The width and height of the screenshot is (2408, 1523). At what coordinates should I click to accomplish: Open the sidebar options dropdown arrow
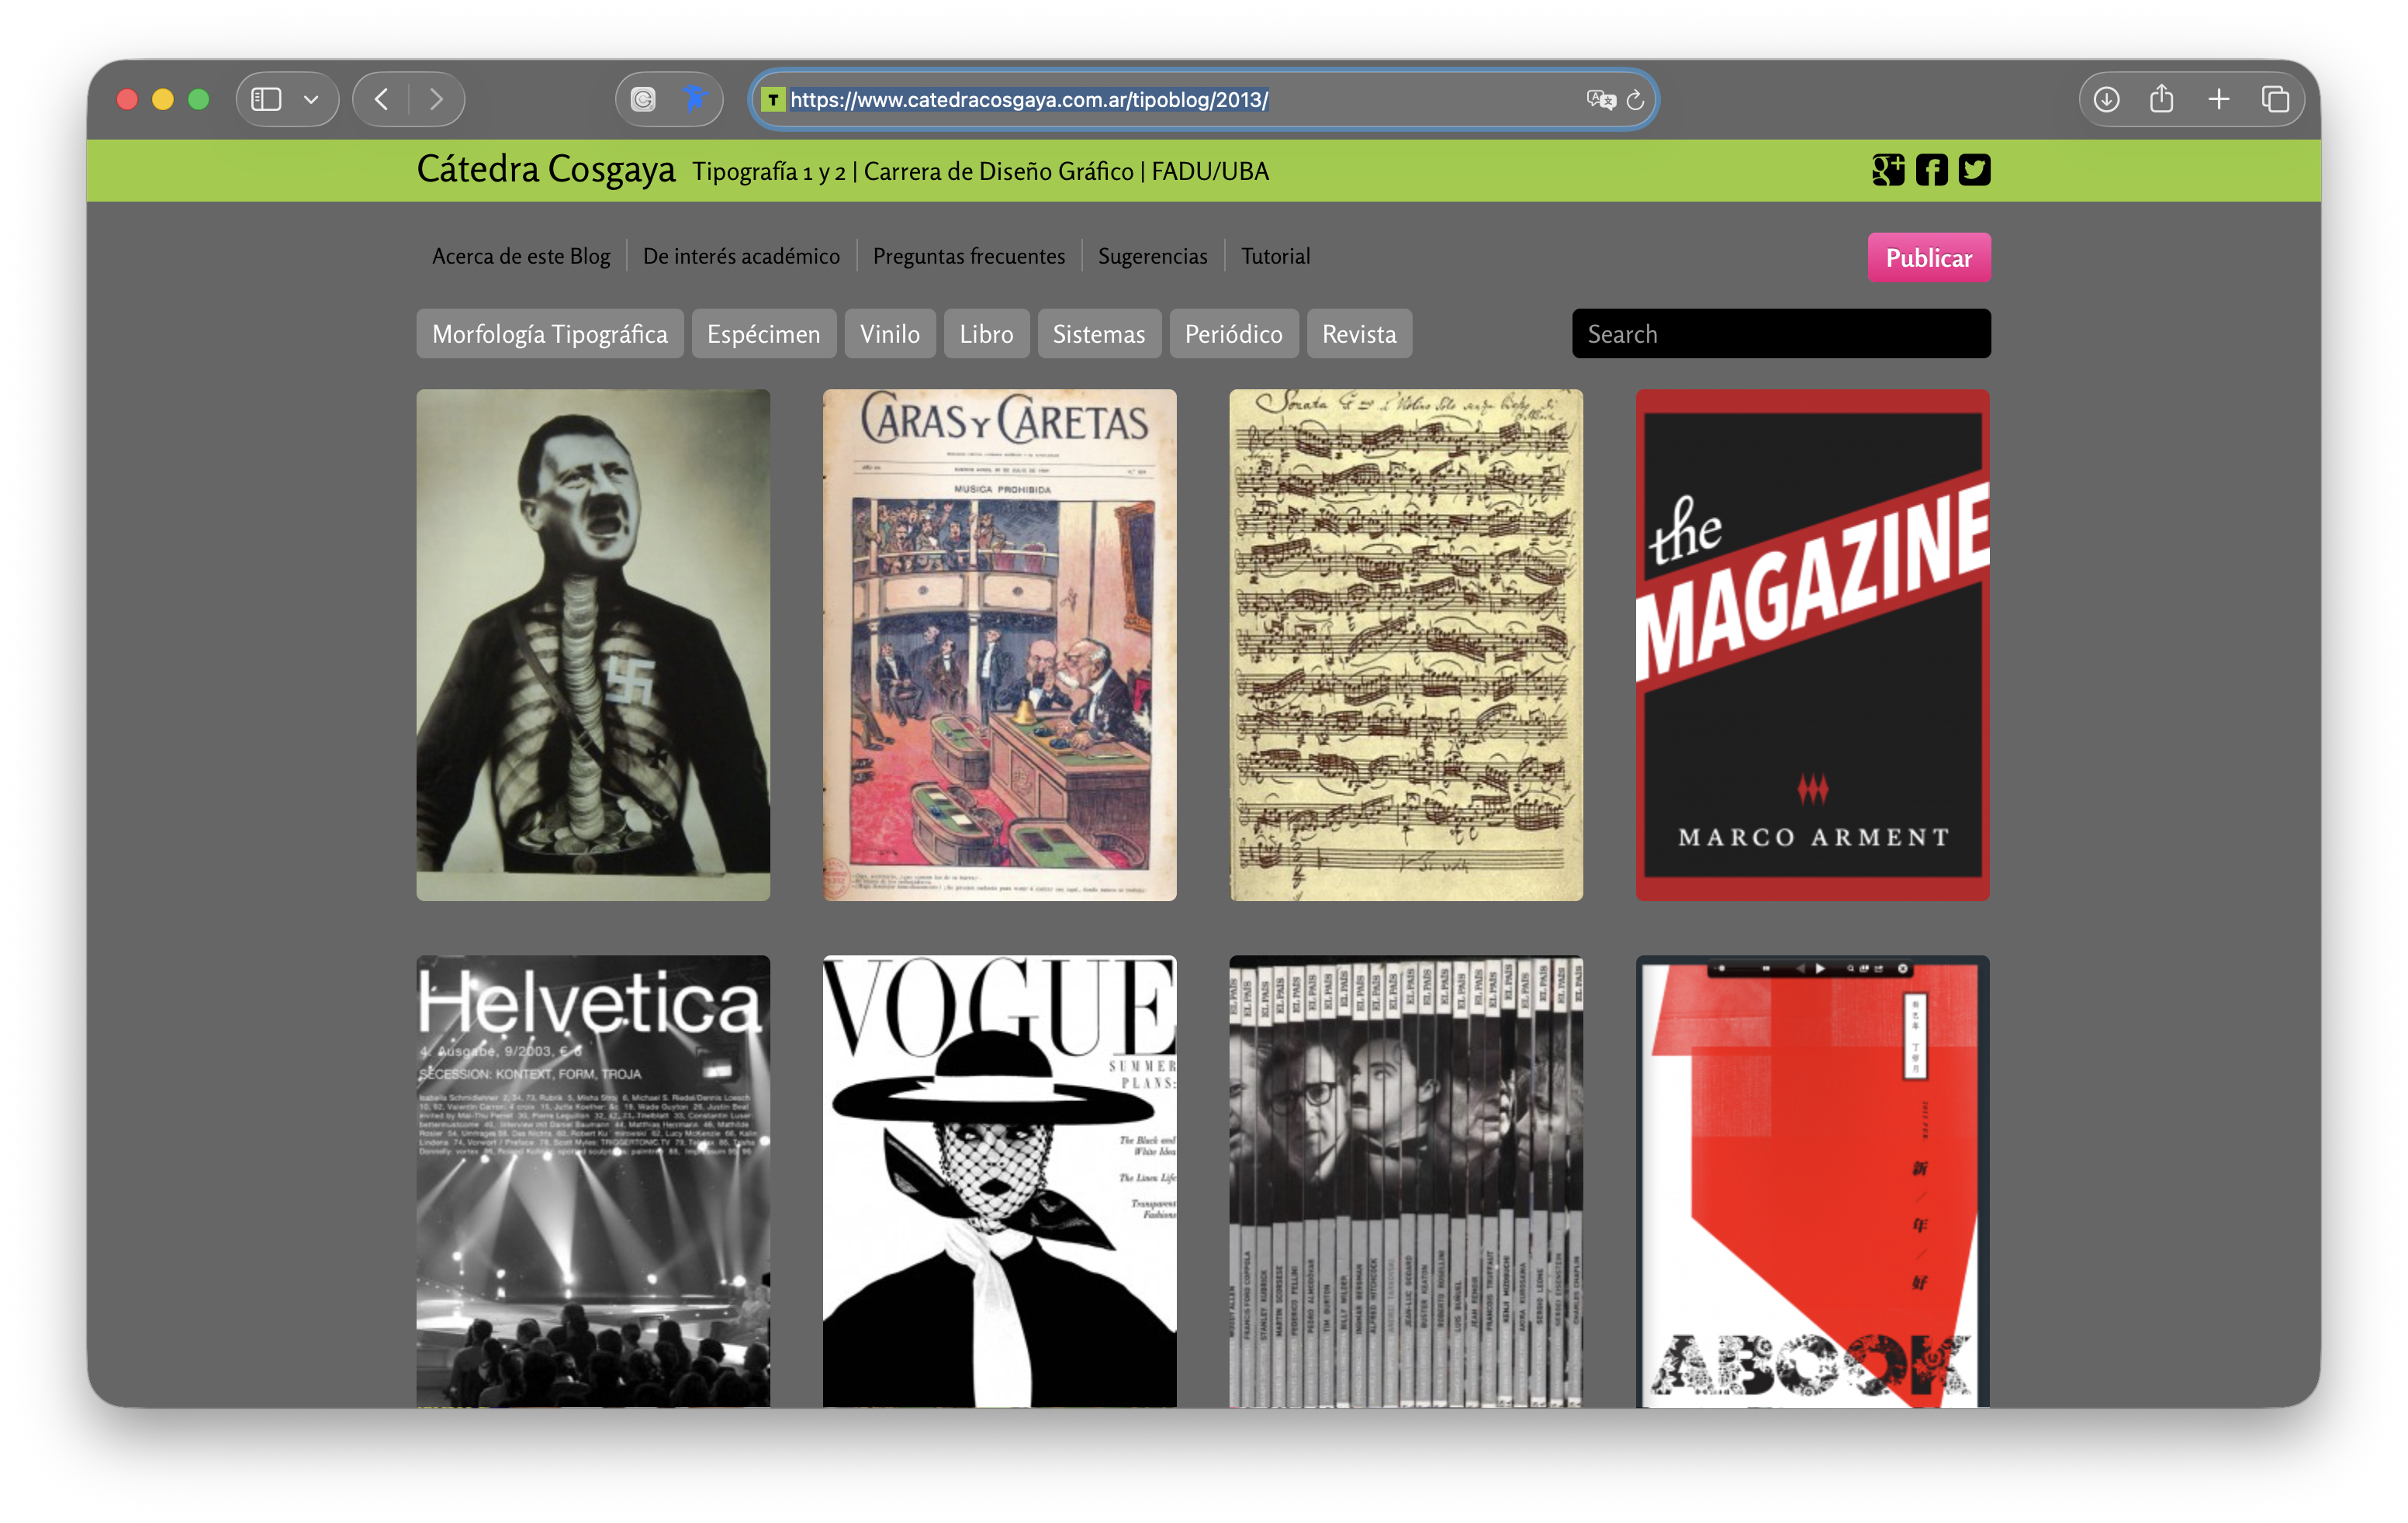pos(311,100)
